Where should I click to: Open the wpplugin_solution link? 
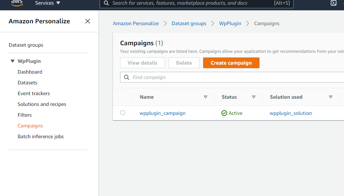tap(291, 113)
